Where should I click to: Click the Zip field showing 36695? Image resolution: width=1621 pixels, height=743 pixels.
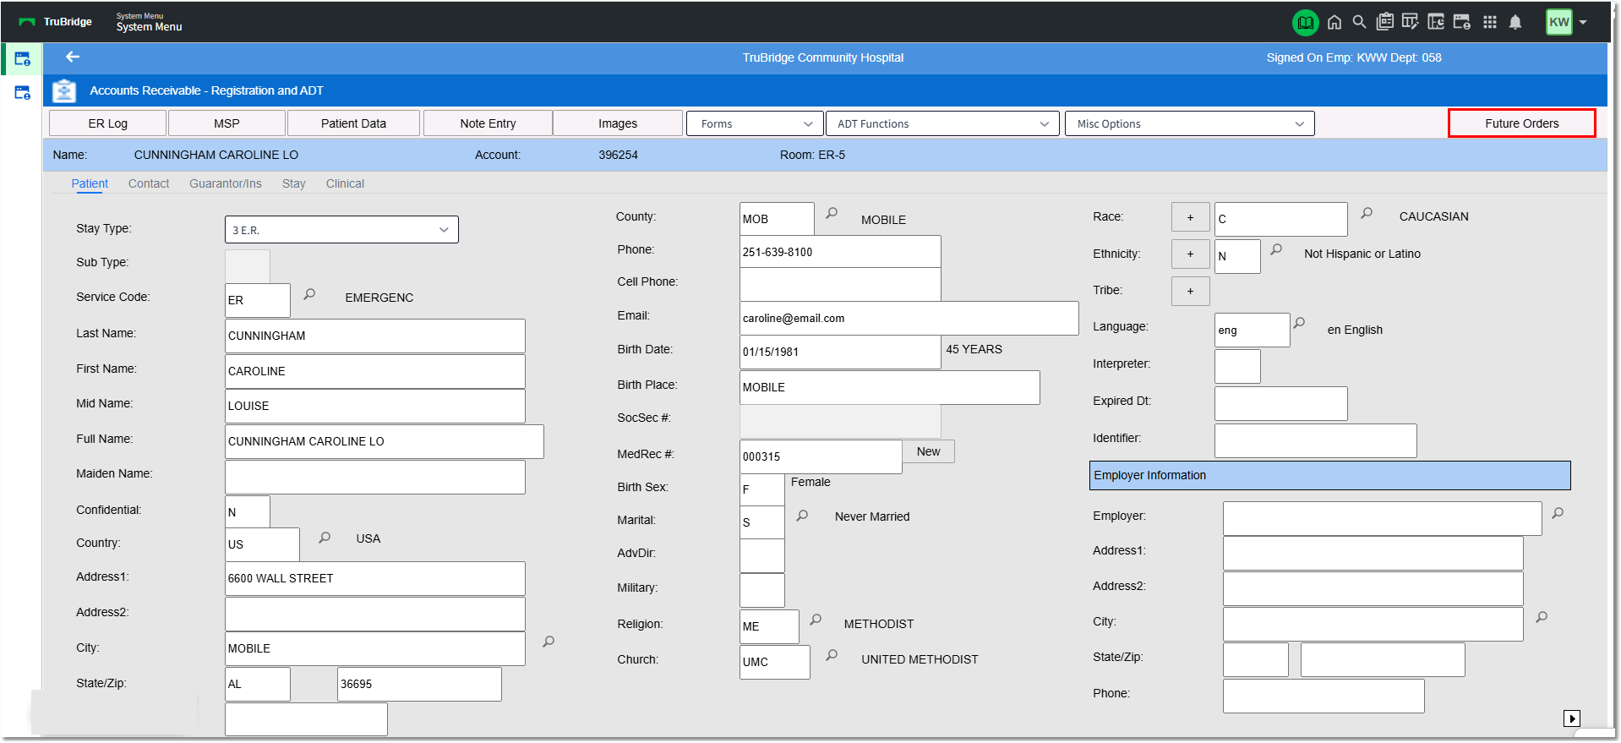pyautogui.click(x=419, y=684)
